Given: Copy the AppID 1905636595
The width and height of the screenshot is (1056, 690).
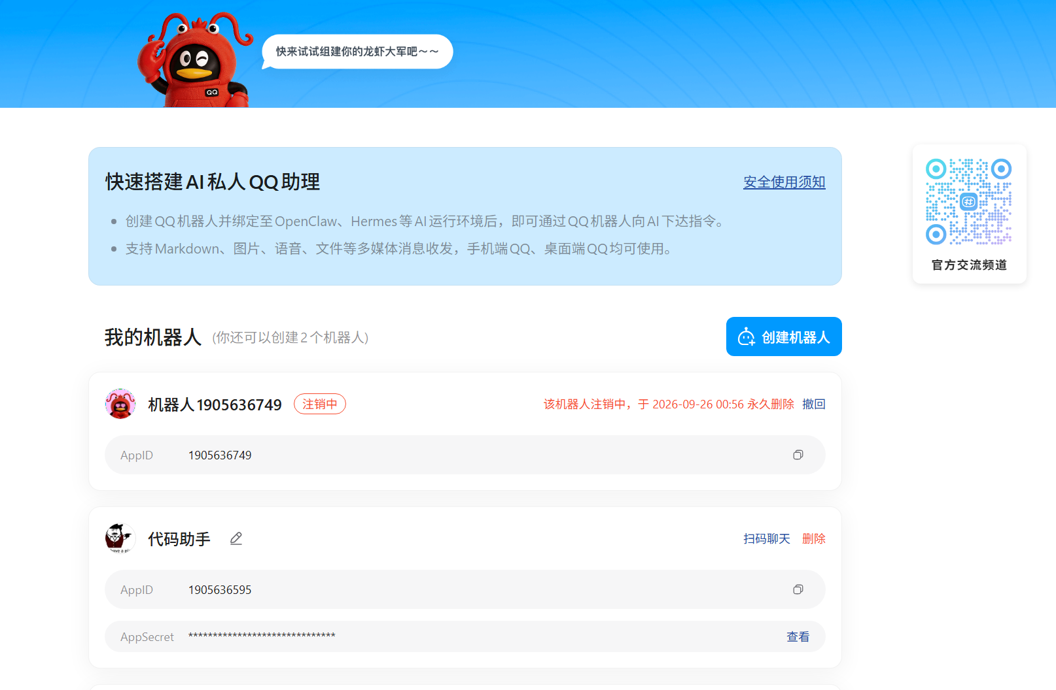Looking at the screenshot, I should click(x=798, y=589).
